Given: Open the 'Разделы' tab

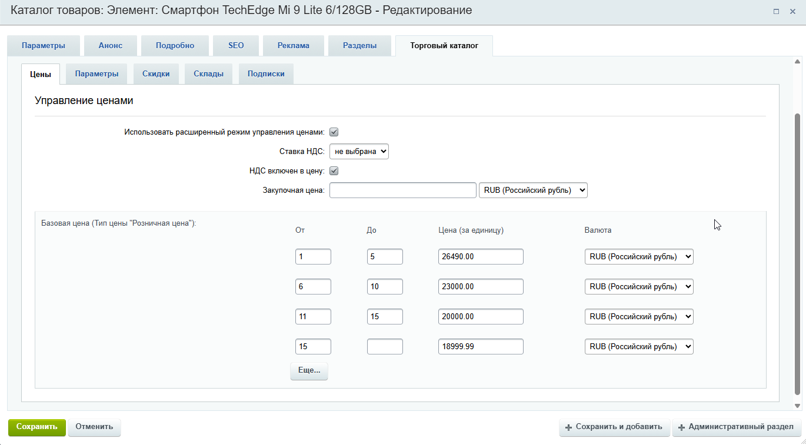Looking at the screenshot, I should [x=359, y=46].
